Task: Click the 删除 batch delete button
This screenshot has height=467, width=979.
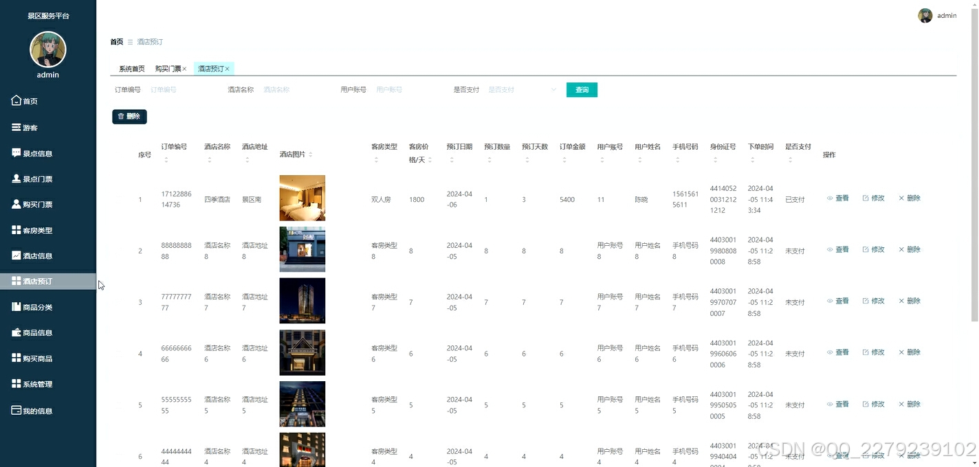Action: pyautogui.click(x=129, y=116)
